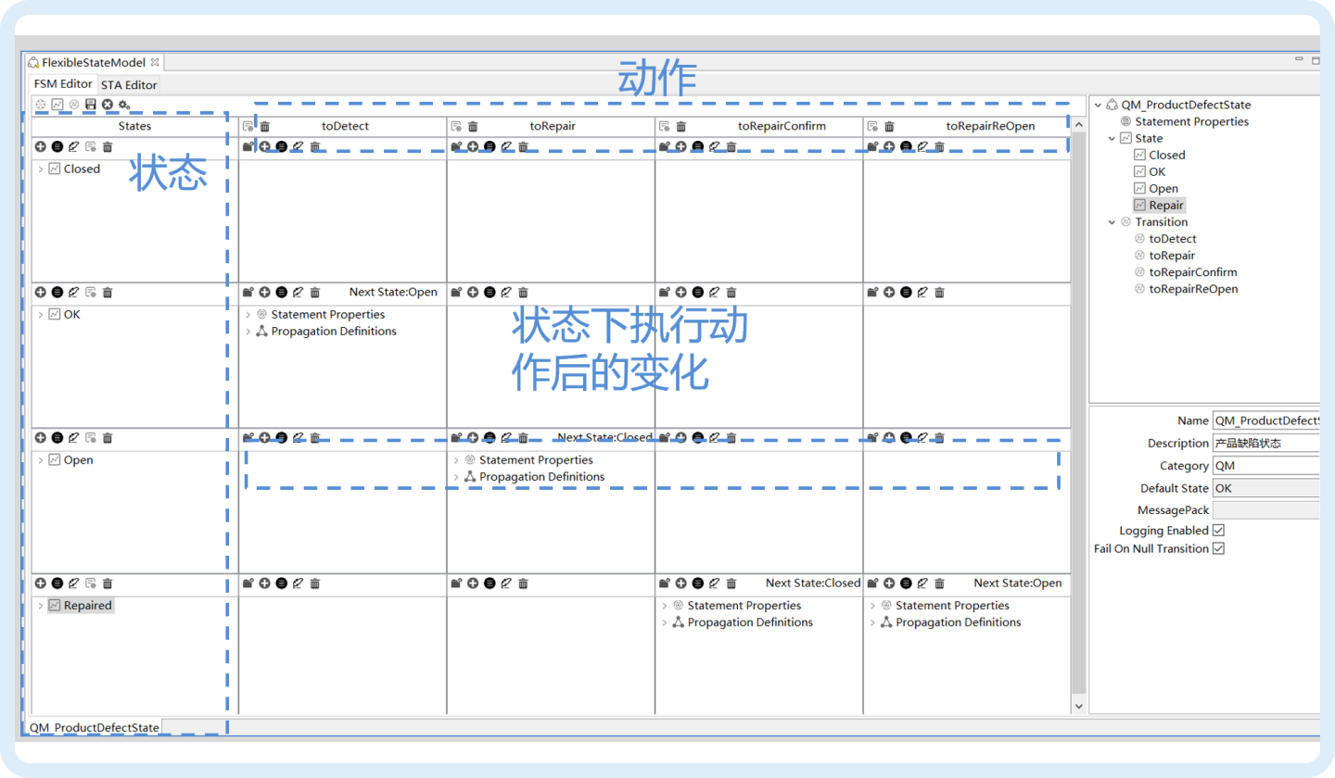Image resolution: width=1335 pixels, height=778 pixels.
Task: Click the Description input field
Action: click(x=1265, y=444)
